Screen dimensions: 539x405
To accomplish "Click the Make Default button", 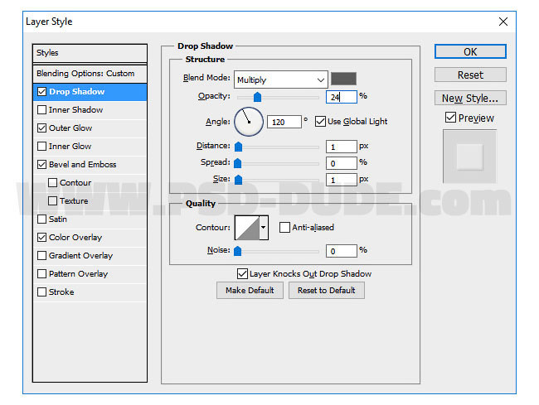I will (x=250, y=291).
